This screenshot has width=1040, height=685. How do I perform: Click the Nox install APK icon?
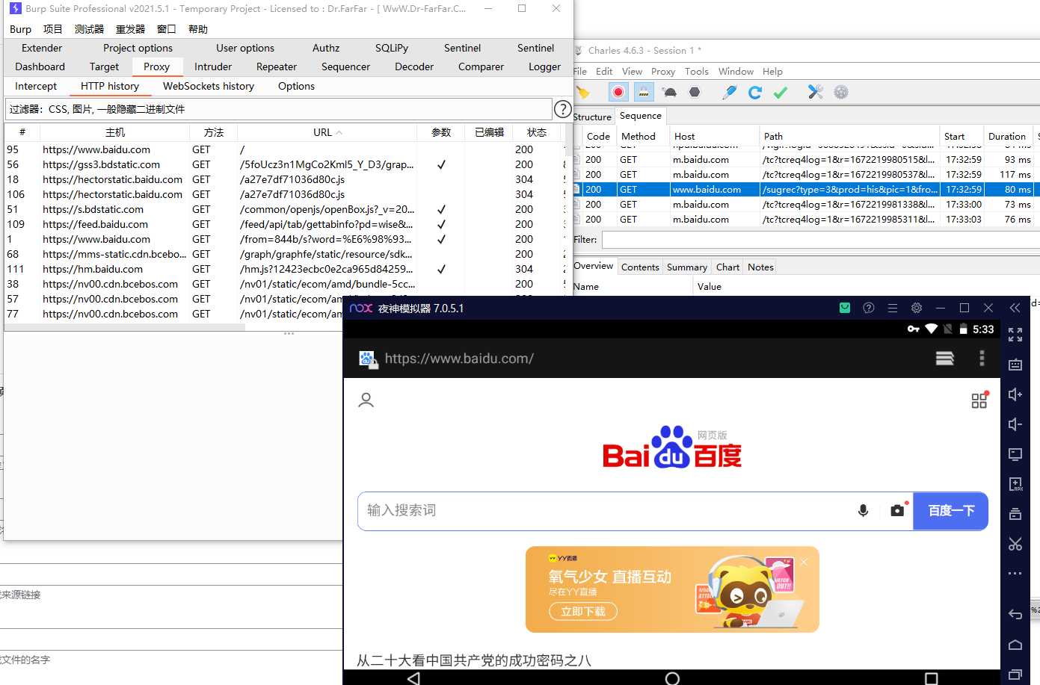point(1015,484)
